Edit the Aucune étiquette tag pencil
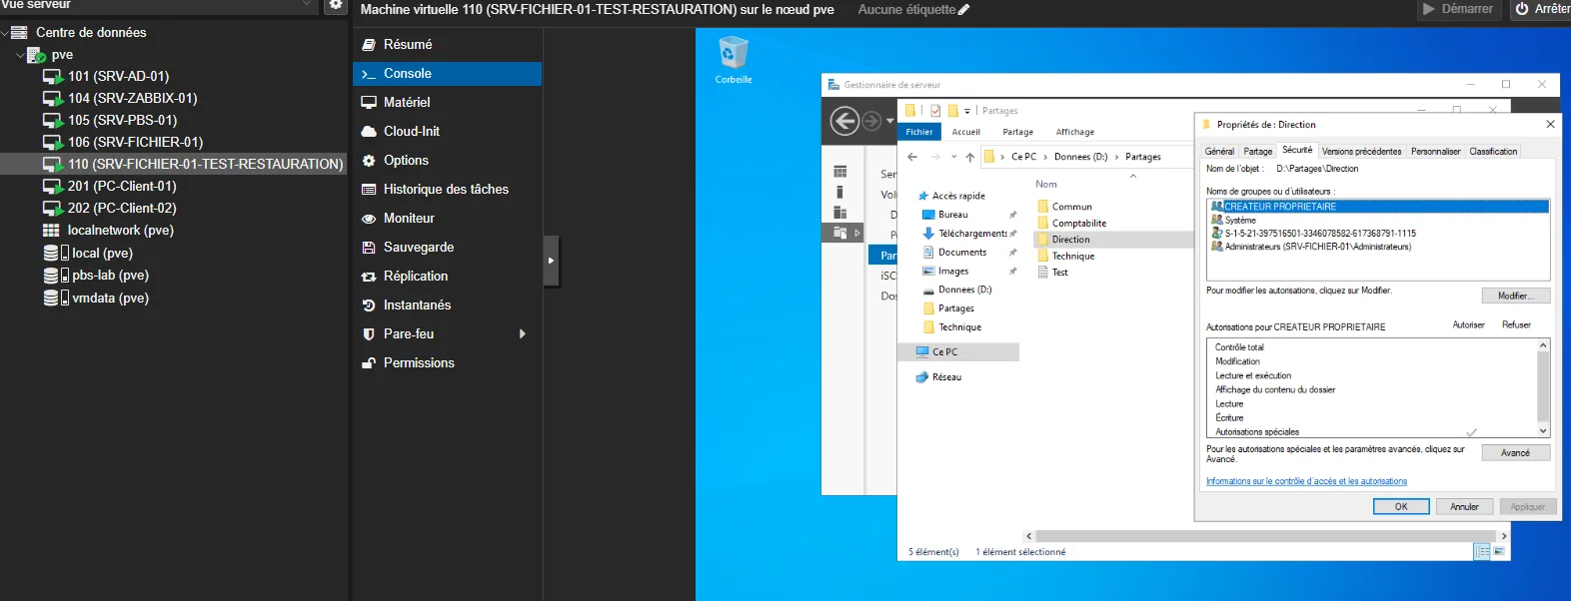The height and width of the screenshot is (601, 1571). pos(963,10)
